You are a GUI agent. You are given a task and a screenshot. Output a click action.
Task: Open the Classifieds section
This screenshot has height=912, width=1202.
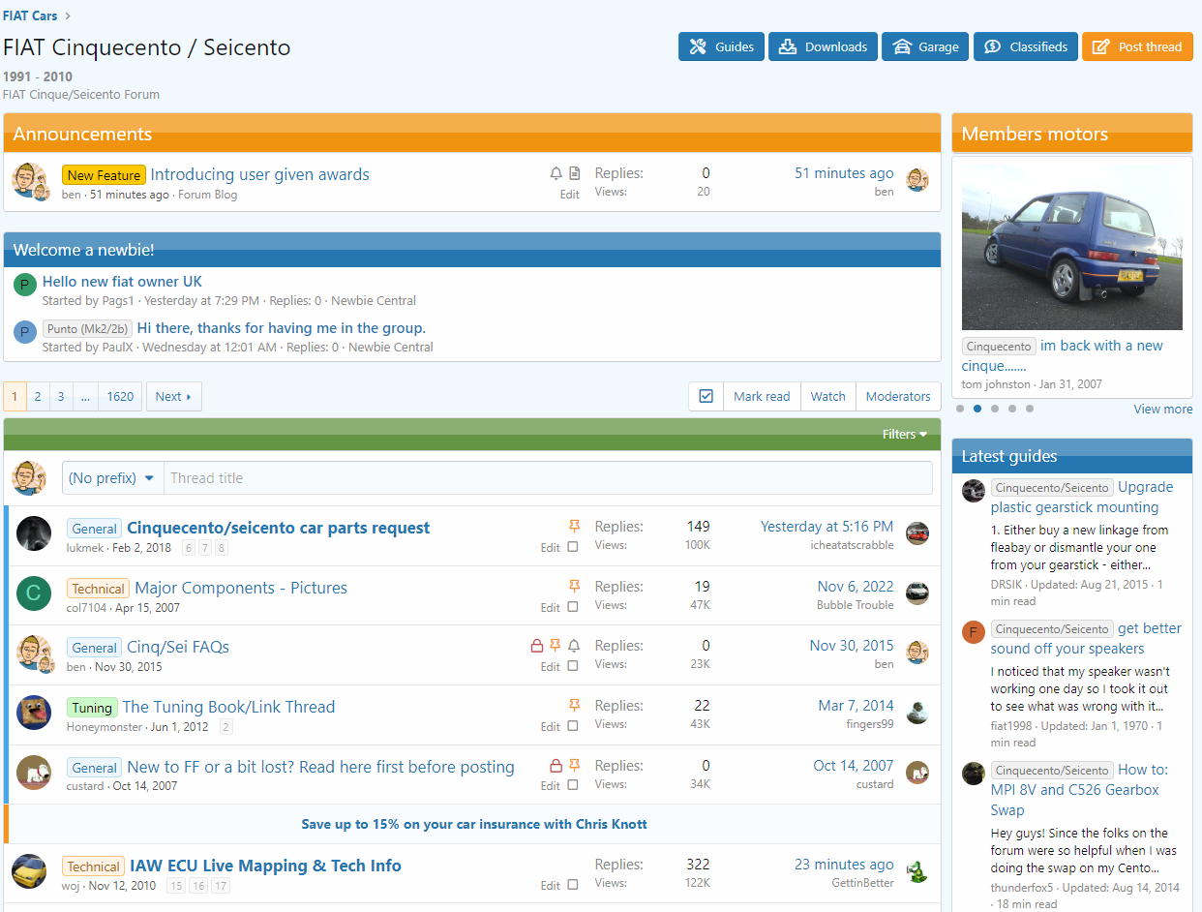coord(1025,46)
